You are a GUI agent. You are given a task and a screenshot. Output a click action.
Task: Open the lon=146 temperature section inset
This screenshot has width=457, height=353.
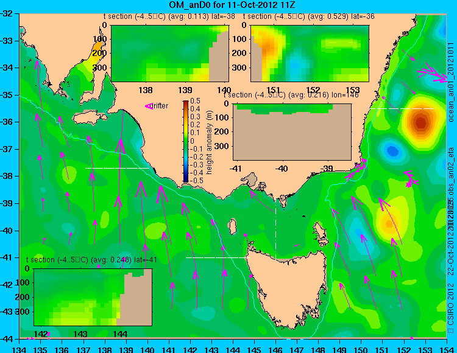point(292,132)
